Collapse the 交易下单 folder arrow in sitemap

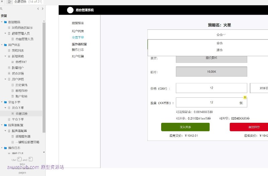[2, 102]
